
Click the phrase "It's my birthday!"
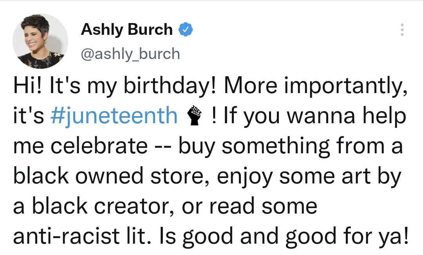132,86
